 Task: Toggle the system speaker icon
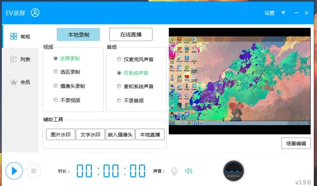188,171
